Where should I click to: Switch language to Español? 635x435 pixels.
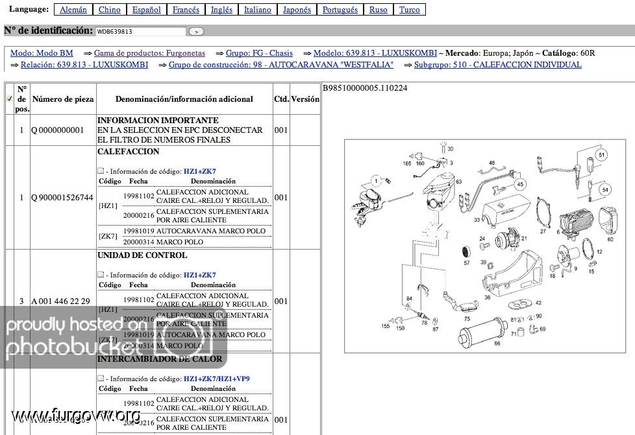coord(146,10)
